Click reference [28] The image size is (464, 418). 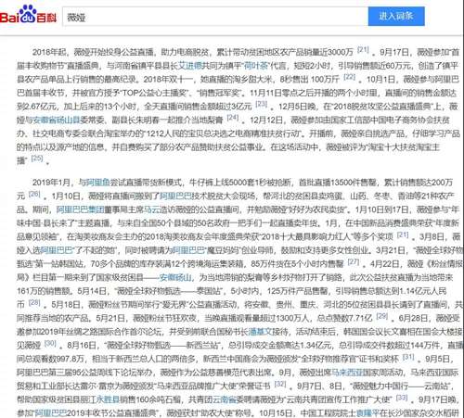34,302
